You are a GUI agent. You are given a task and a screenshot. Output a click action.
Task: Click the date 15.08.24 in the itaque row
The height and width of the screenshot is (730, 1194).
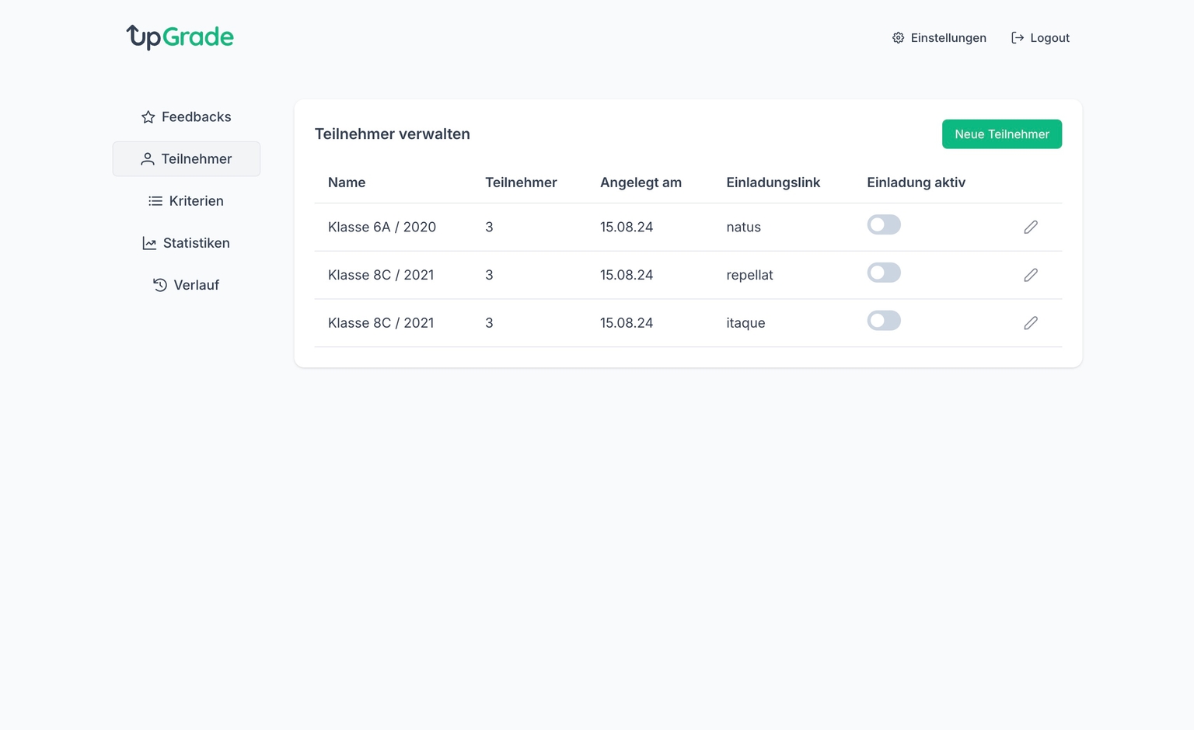(x=627, y=323)
